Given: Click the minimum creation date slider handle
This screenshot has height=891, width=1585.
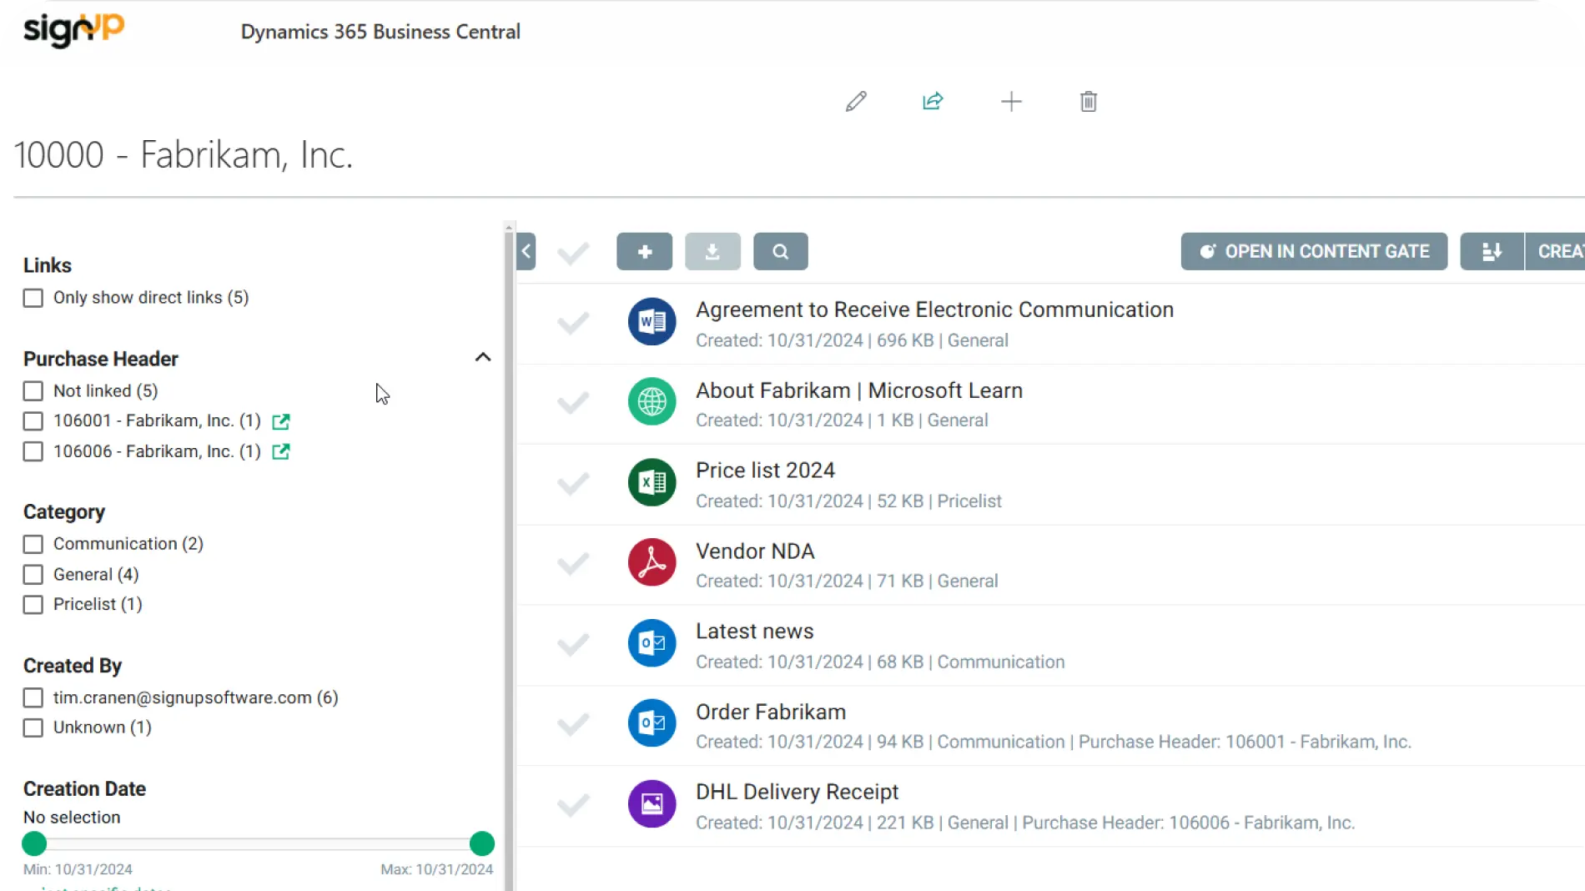Looking at the screenshot, I should [x=34, y=843].
